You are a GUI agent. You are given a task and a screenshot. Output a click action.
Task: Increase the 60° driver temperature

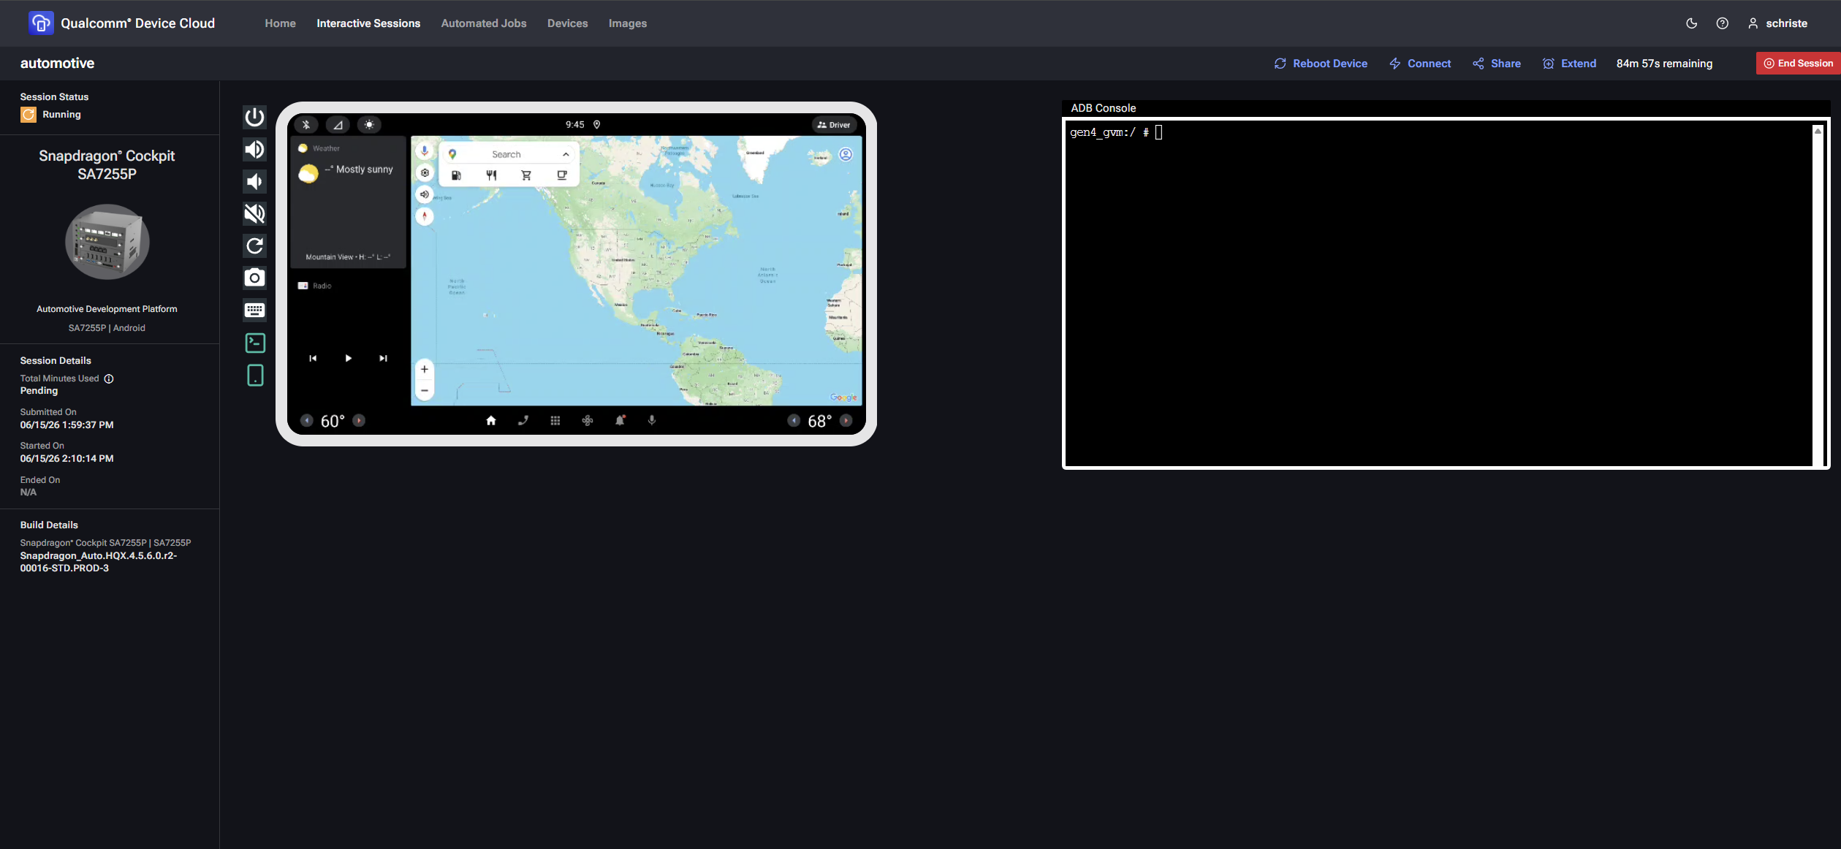click(x=359, y=421)
